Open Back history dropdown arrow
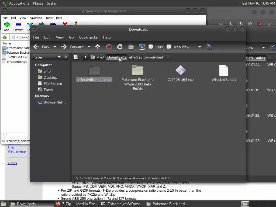This screenshot has width=276, height=207. [55, 47]
